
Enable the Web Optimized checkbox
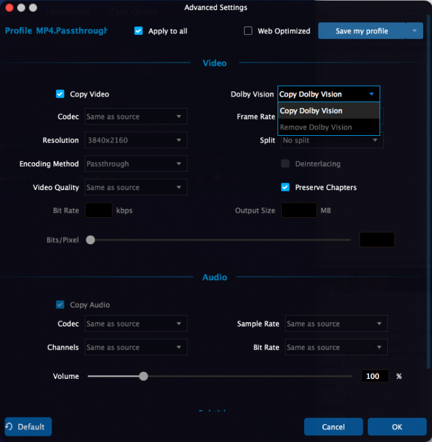tap(248, 31)
